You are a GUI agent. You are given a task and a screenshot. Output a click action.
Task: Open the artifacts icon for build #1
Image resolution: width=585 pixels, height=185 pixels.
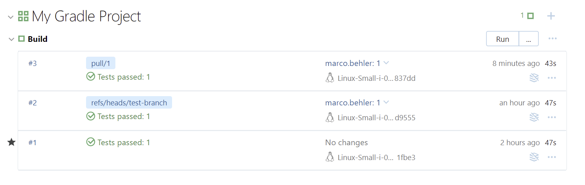tap(534, 157)
